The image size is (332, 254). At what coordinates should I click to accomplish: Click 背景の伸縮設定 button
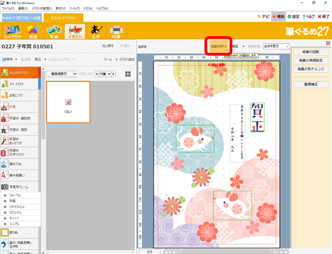point(311,61)
